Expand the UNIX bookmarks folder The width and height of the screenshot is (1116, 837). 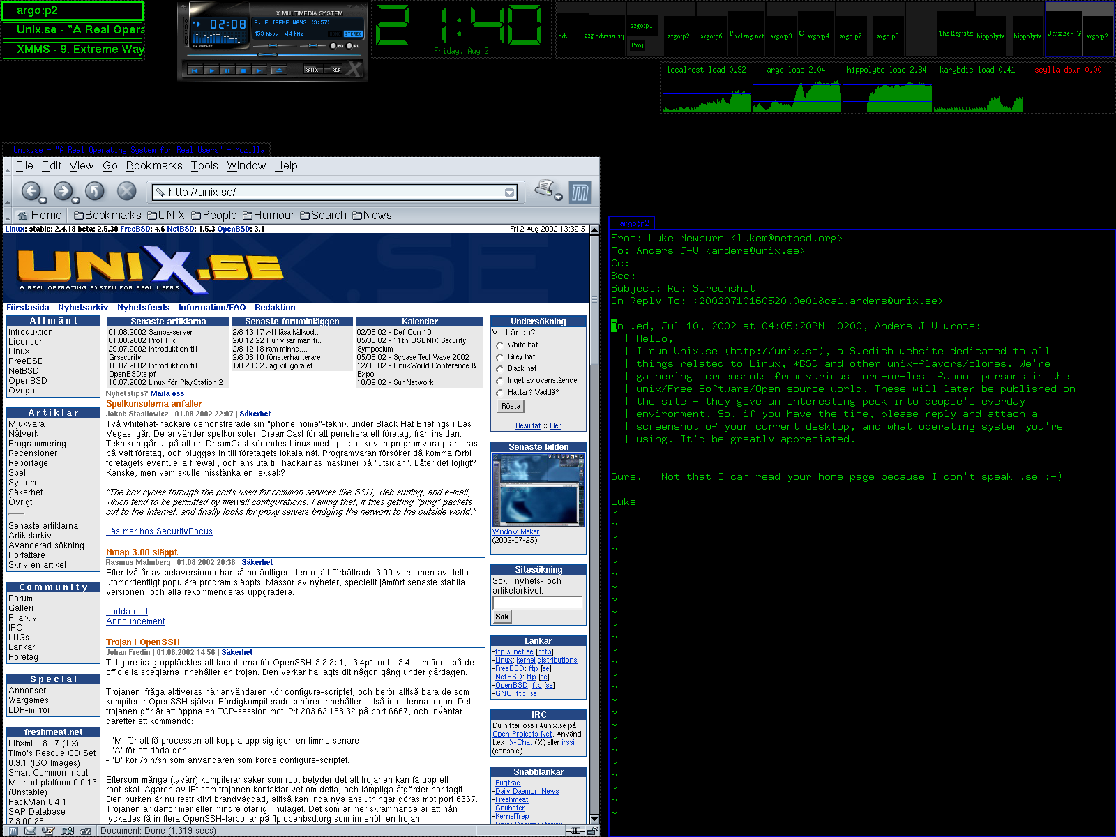[166, 216]
